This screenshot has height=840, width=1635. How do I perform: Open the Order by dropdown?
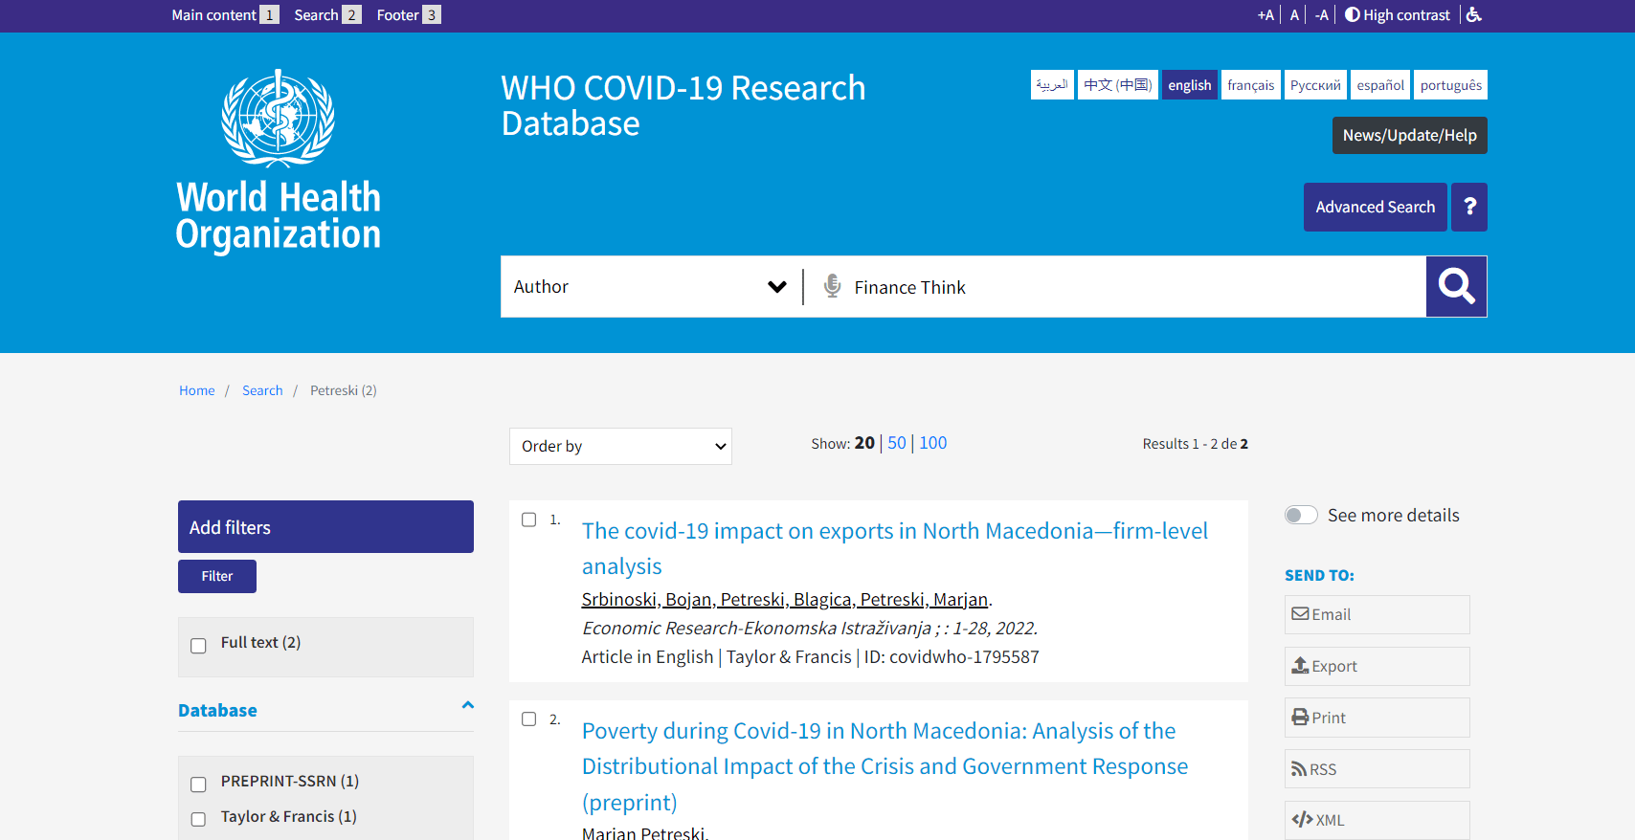(620, 446)
